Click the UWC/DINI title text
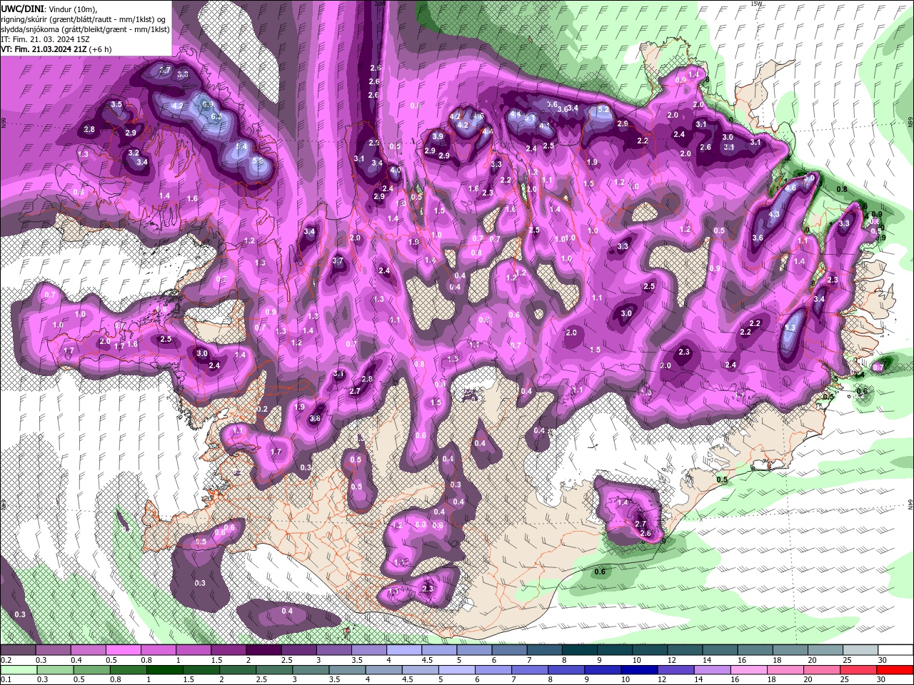Image resolution: width=914 pixels, height=685 pixels. point(22,9)
